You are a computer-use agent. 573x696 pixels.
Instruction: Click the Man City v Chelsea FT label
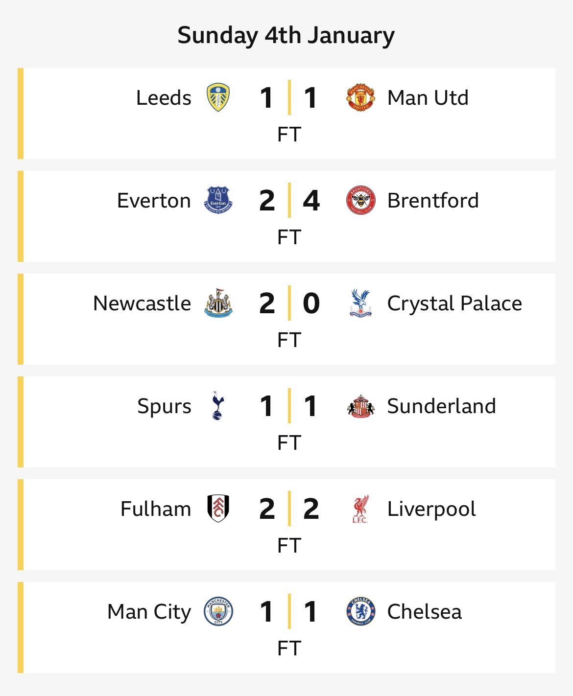click(x=289, y=648)
